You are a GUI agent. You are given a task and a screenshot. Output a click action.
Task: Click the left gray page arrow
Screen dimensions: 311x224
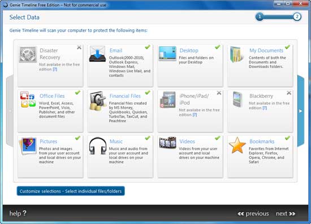(10, 111)
